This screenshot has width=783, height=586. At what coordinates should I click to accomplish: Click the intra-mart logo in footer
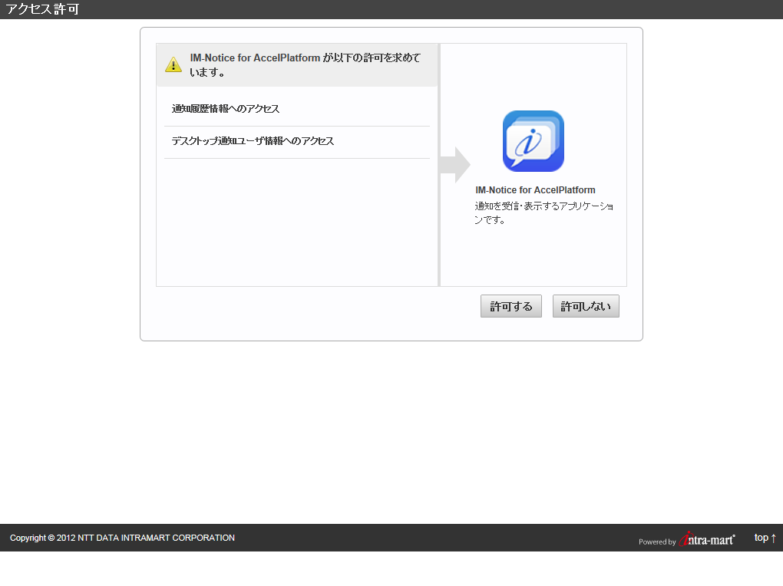click(x=707, y=539)
